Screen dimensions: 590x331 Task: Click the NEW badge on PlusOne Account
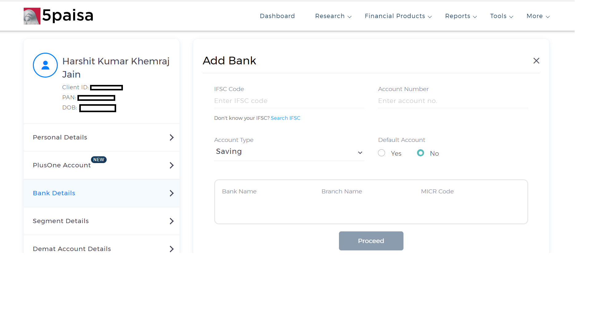pyautogui.click(x=99, y=160)
